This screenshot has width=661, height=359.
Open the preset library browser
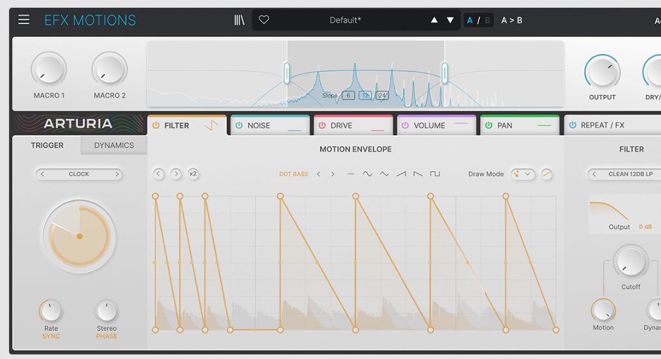tap(239, 20)
